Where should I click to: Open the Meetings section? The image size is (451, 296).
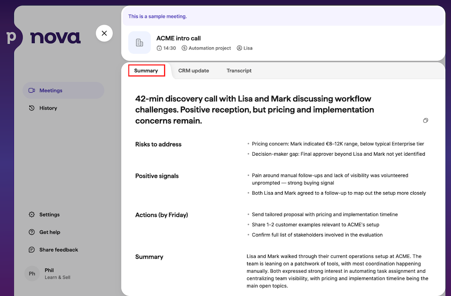pyautogui.click(x=63, y=90)
